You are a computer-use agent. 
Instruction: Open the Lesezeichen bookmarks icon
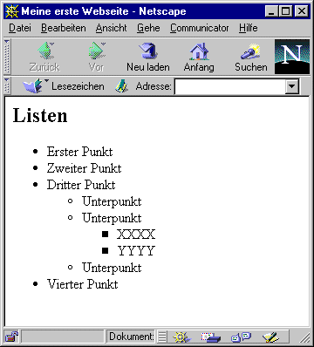pyautogui.click(x=32, y=86)
